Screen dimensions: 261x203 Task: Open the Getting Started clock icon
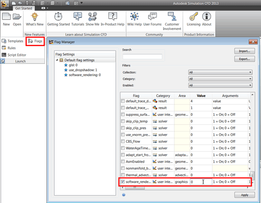point(58,17)
